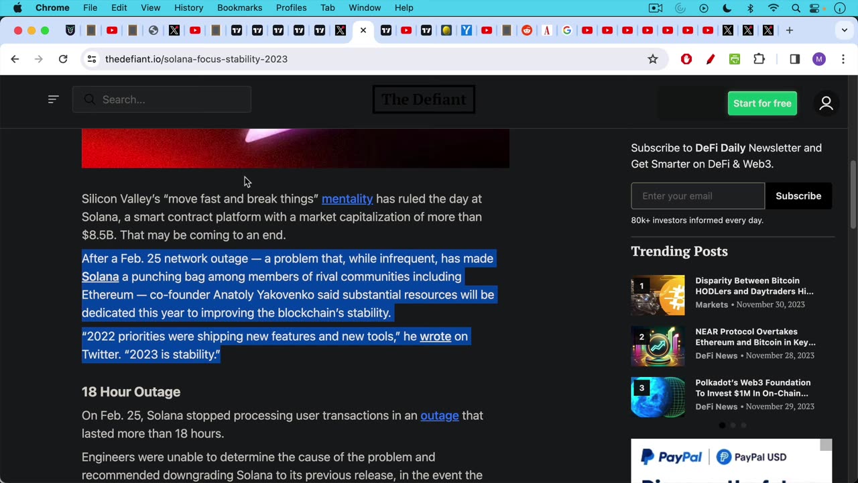Click the article hero image
The image size is (858, 483).
pos(296,148)
